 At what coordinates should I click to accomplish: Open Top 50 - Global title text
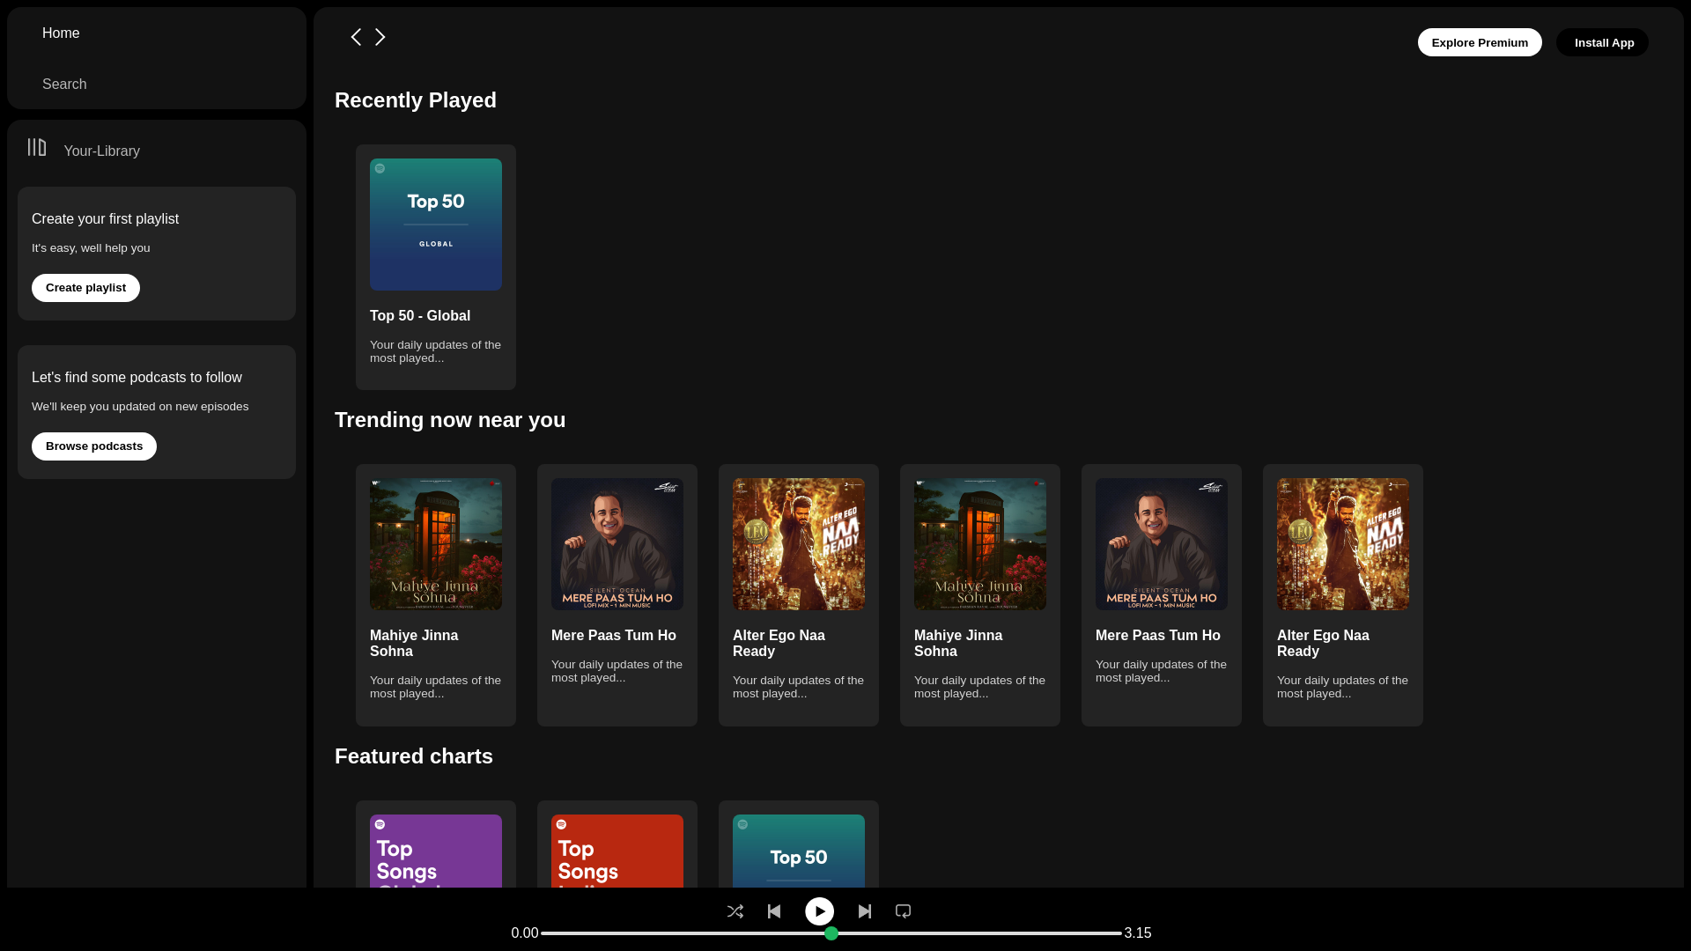click(x=420, y=316)
